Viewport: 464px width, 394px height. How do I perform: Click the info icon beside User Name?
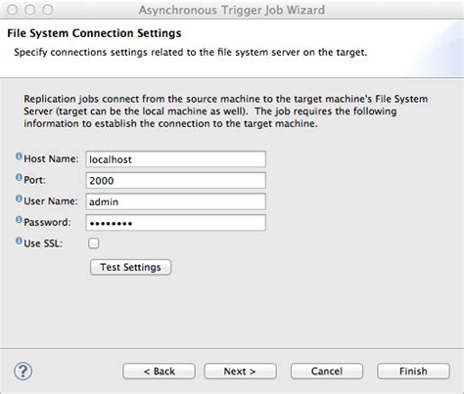pyautogui.click(x=19, y=199)
